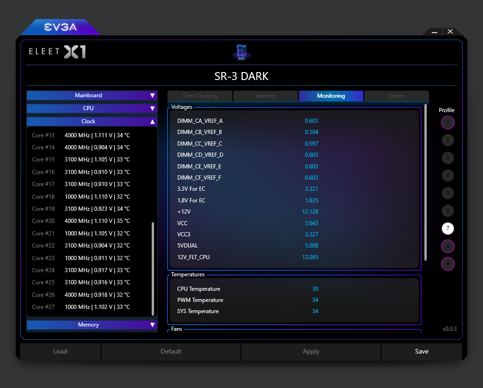This screenshot has height=388, width=483.
Task: Click the Core #19 row
Action: point(81,209)
